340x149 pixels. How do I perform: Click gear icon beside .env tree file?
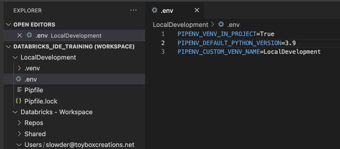[x=19, y=79]
